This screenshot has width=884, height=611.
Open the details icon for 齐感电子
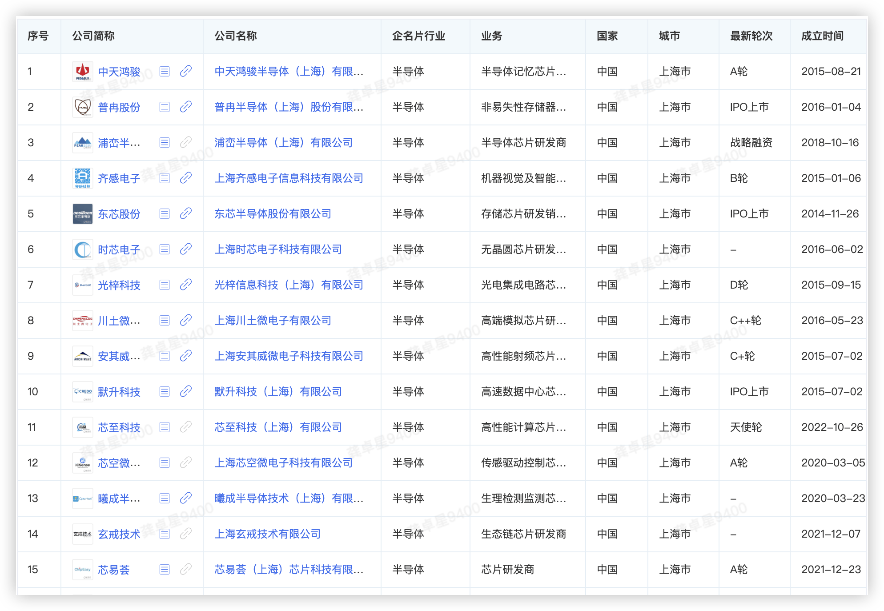pos(165,178)
